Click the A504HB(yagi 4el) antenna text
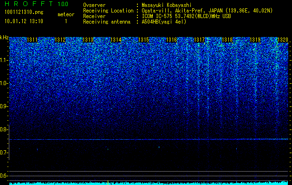Image resolution: width=292 pixels, height=185 pixels. pyautogui.click(x=164, y=22)
